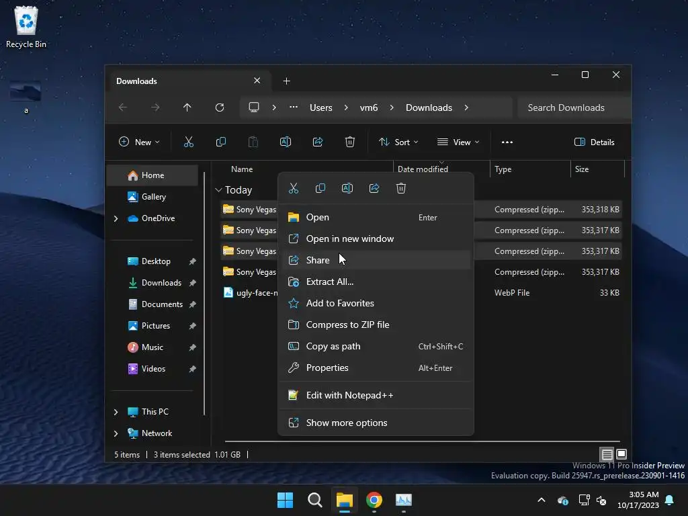Switch to large thumbnails view icon in status bar
The height and width of the screenshot is (516, 688).
[x=621, y=454]
